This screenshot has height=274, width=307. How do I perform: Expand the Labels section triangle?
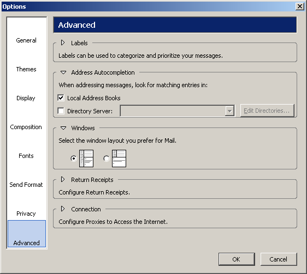tap(63, 42)
